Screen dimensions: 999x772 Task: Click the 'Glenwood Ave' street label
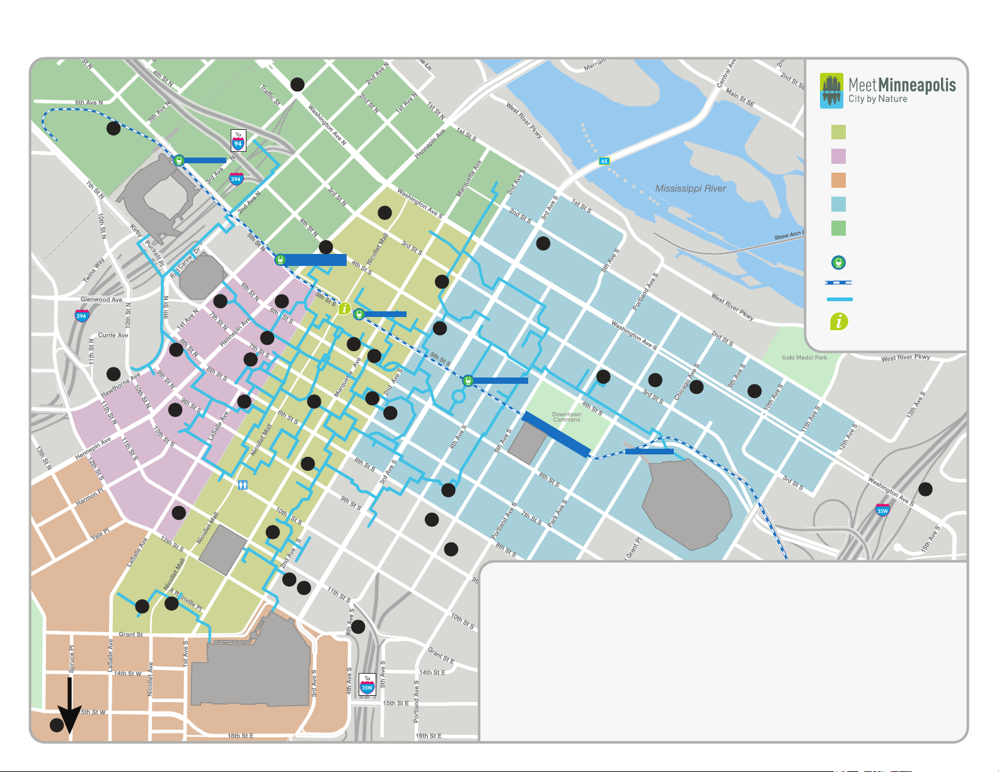(101, 299)
